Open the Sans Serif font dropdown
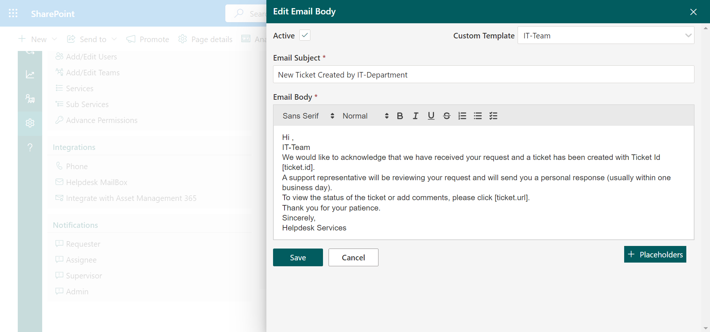Screen dimensions: 710x332 (308, 116)
